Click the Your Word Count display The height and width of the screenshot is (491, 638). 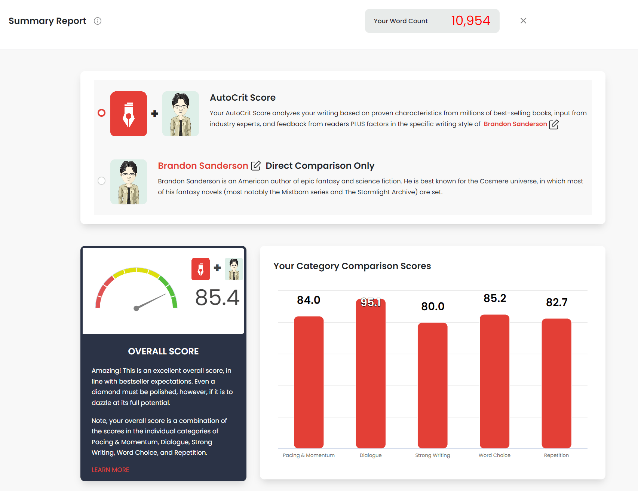432,21
